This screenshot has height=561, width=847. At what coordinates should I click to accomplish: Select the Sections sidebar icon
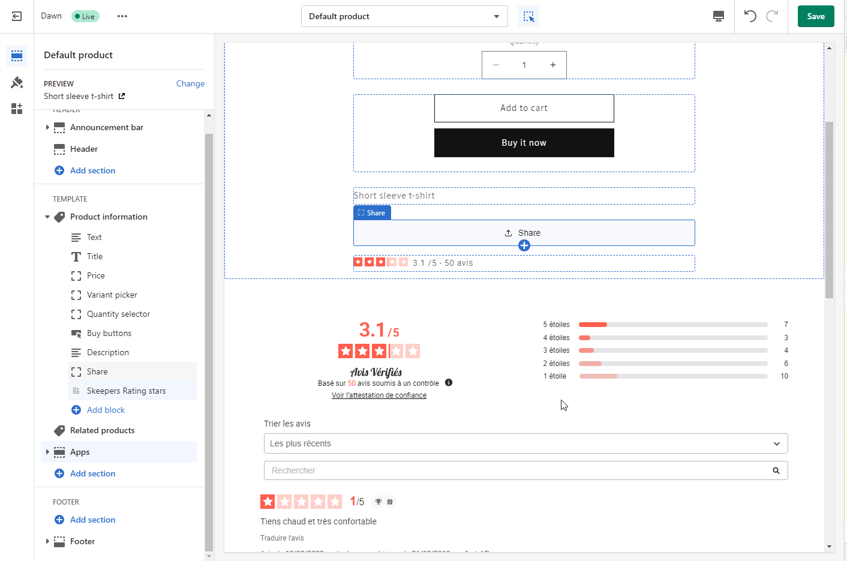pos(17,56)
